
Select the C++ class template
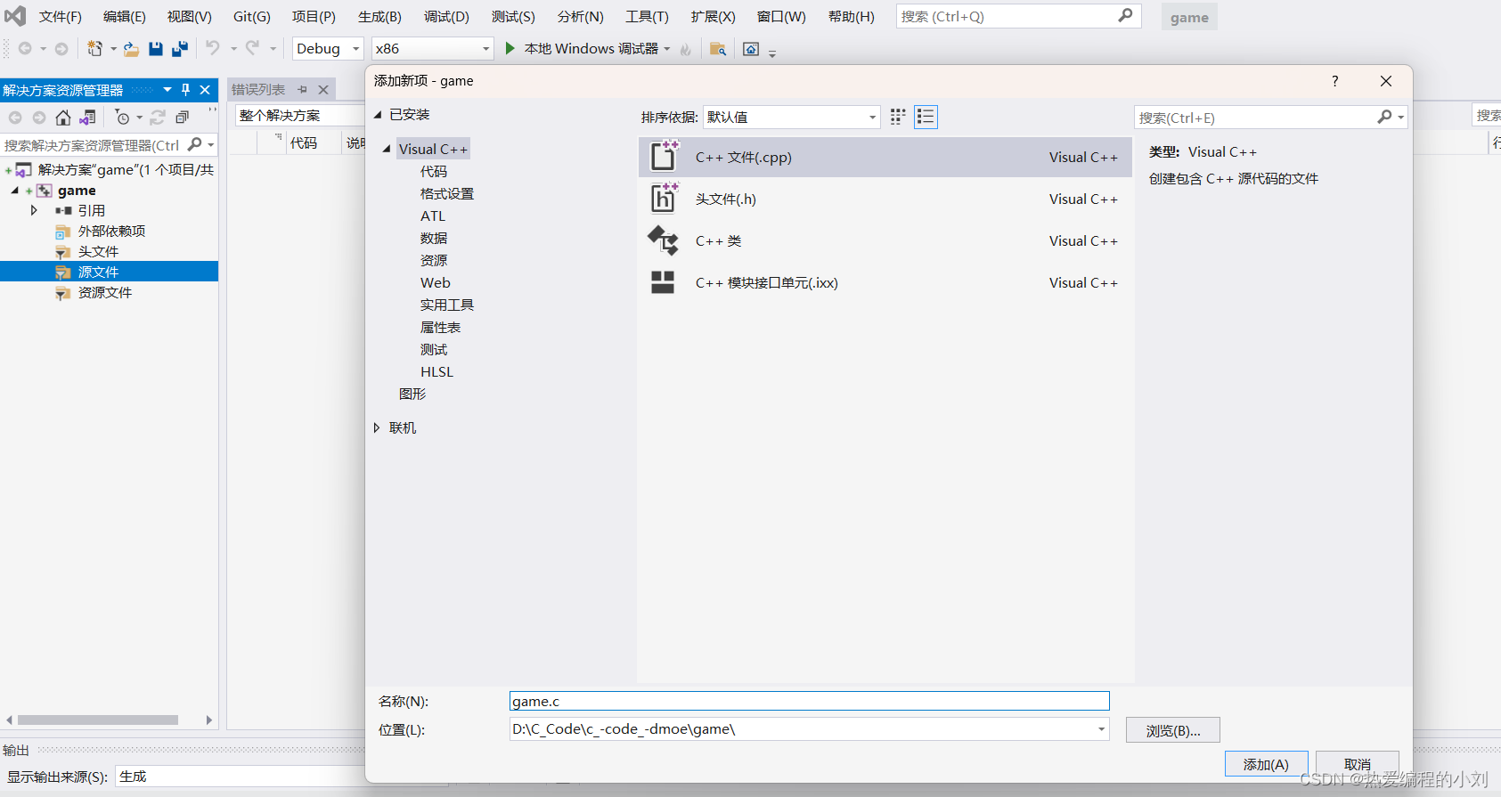point(885,240)
